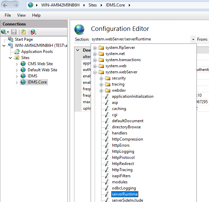Click the Sites folder icon
This screenshot has width=209, height=202.
click(x=17, y=58)
